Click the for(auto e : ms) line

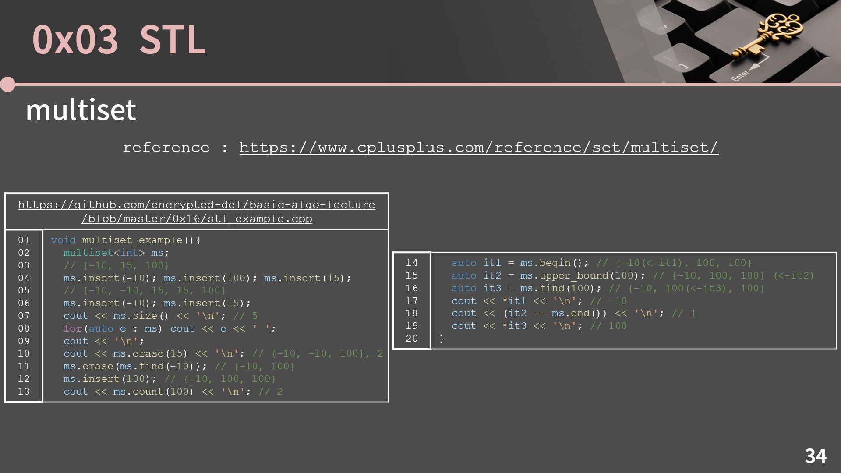click(x=170, y=328)
